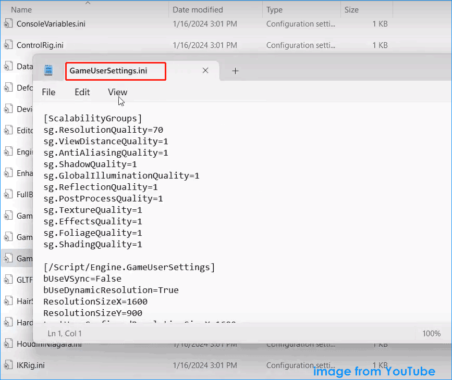Click the file icon beside ControlRig.ini
This screenshot has width=452, height=380.
click(x=8, y=45)
